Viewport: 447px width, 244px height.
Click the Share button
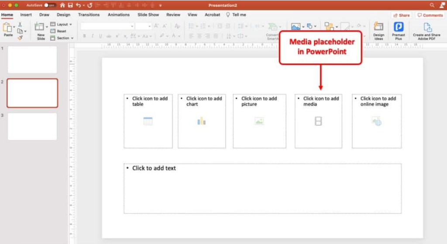pos(401,15)
